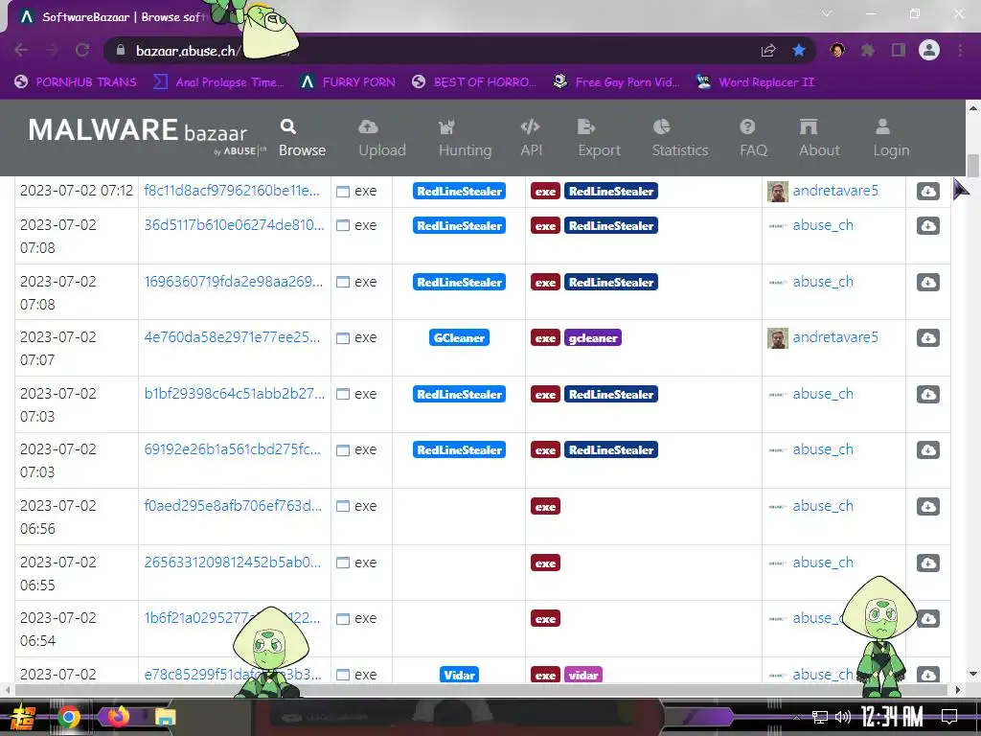The image size is (981, 736).
Task: Click the MALWARE bazaar logo
Action: tap(147, 134)
